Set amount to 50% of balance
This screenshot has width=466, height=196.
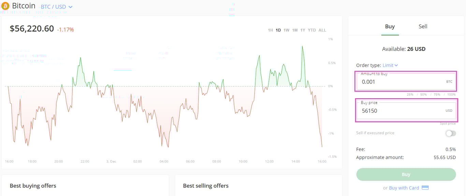point(423,94)
